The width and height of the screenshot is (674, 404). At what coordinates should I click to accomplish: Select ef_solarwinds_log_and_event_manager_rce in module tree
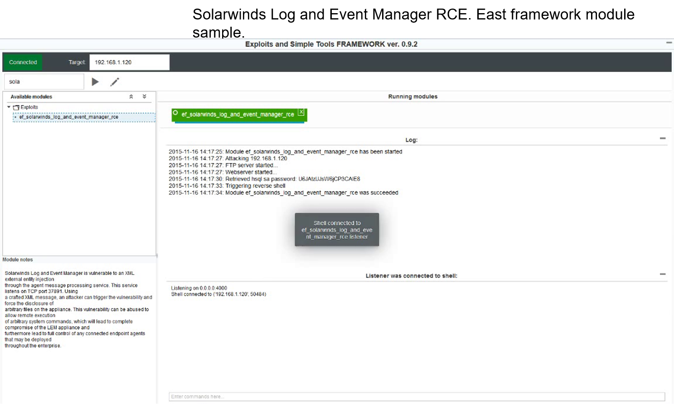point(68,117)
